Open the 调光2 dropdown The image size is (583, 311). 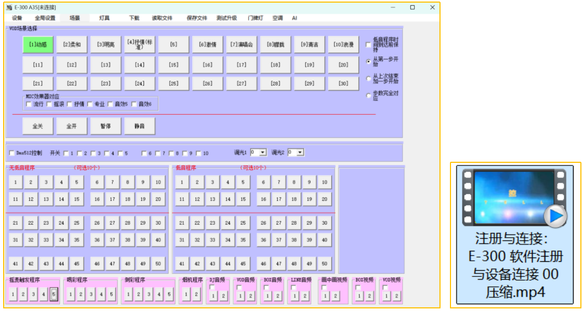(x=300, y=152)
